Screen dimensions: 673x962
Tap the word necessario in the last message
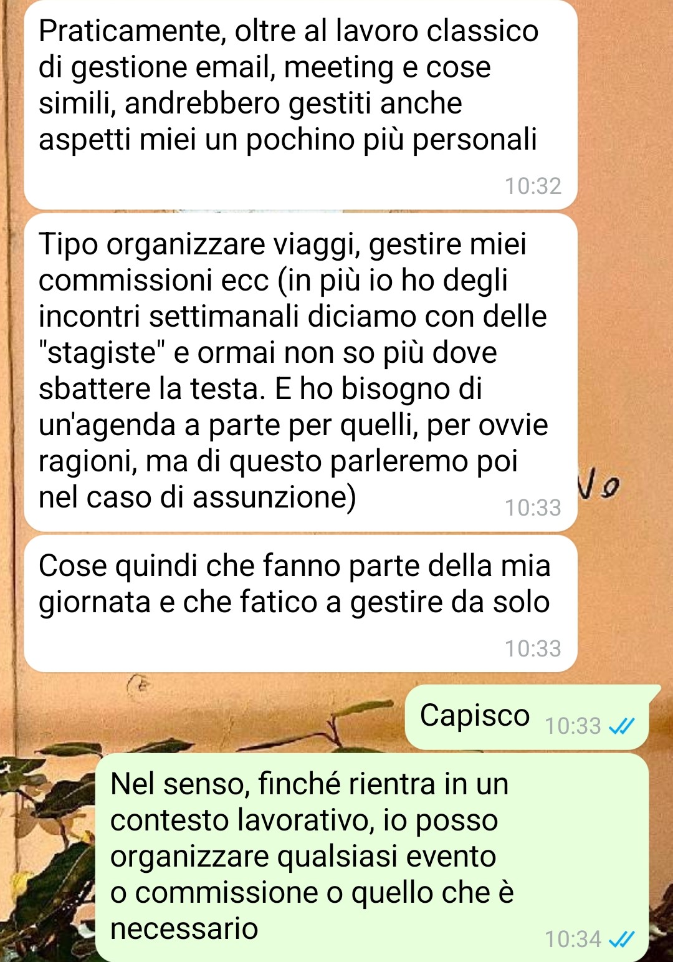[184, 929]
